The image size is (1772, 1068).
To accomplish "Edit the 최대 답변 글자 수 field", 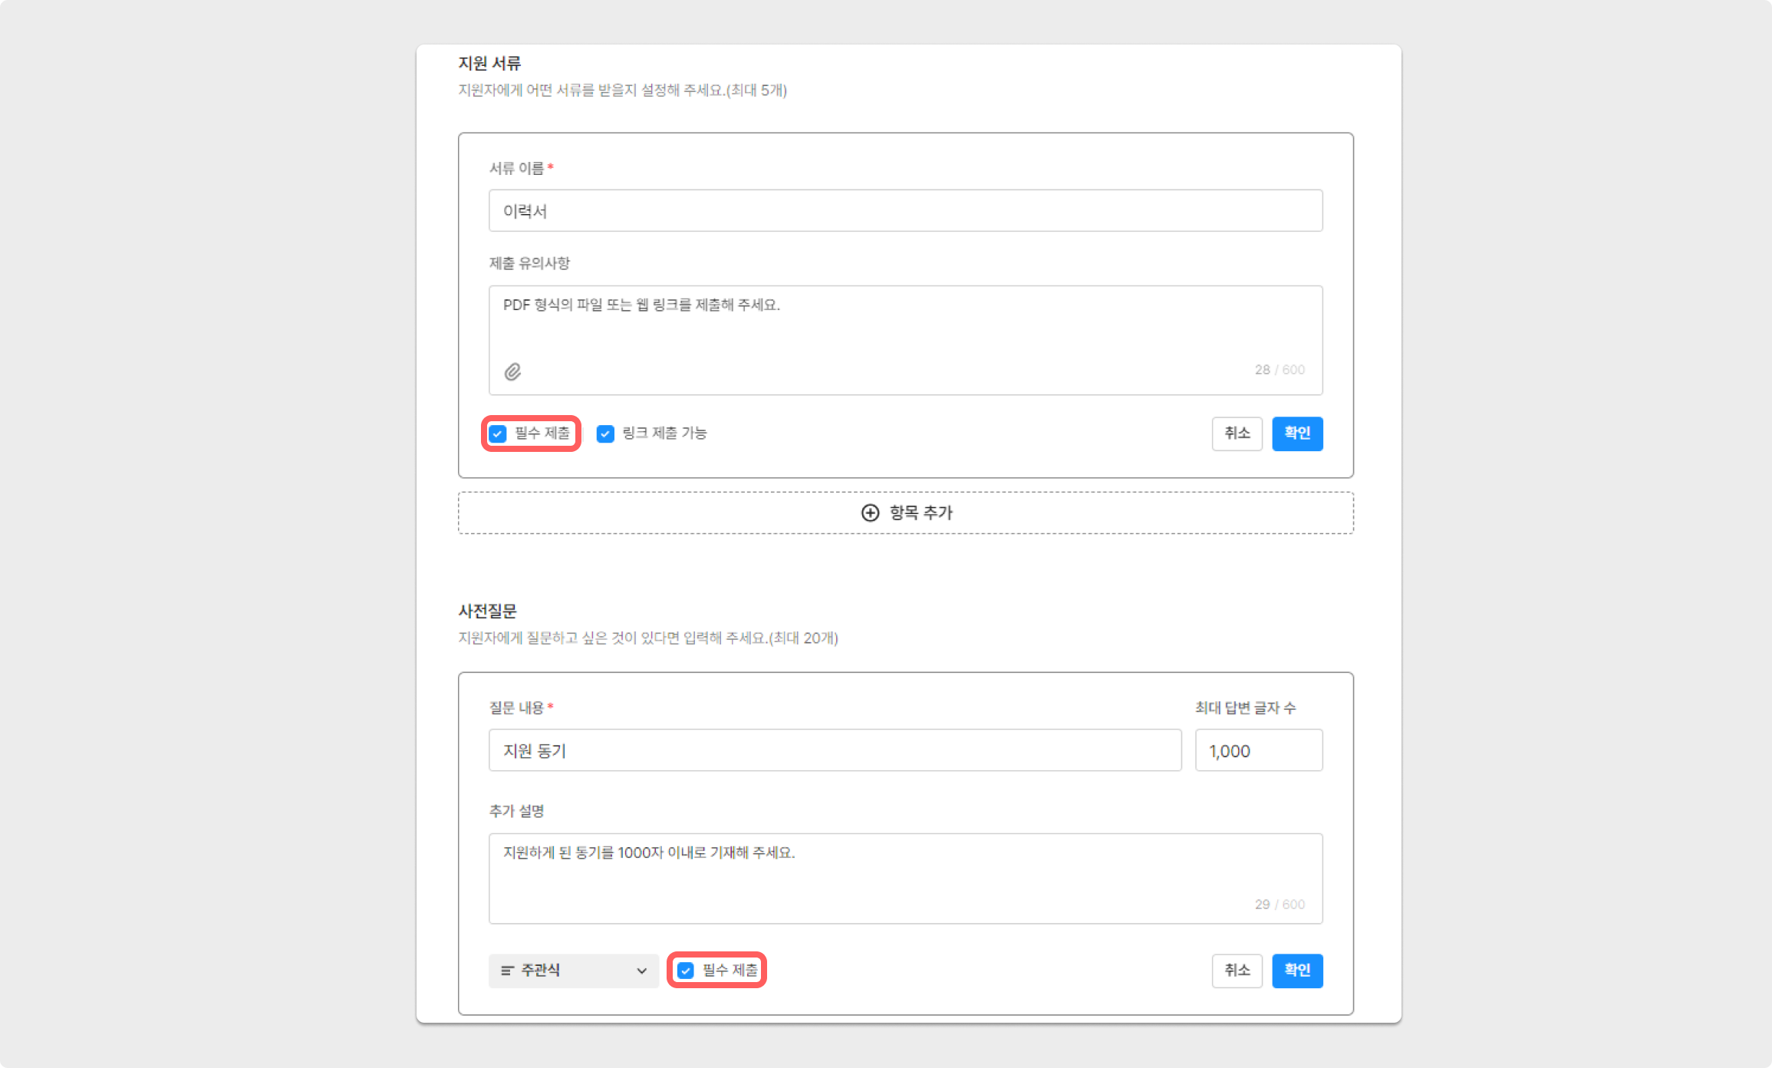I will click(x=1258, y=750).
